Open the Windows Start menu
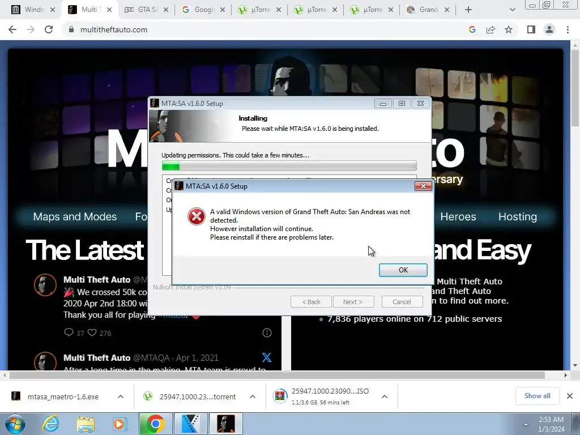The width and height of the screenshot is (580, 435). click(15, 424)
